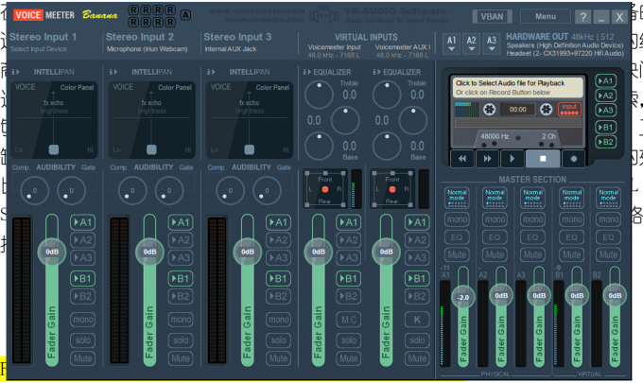Open Stereo Input 3 Color Panel
The width and height of the screenshot is (643, 383).
pos(272,87)
